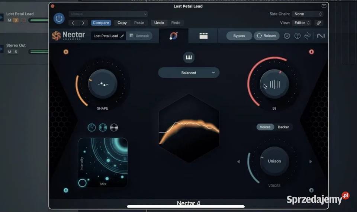Click the iZotope arrows icon
The width and height of the screenshot is (357, 212).
pyautogui.click(x=308, y=36)
